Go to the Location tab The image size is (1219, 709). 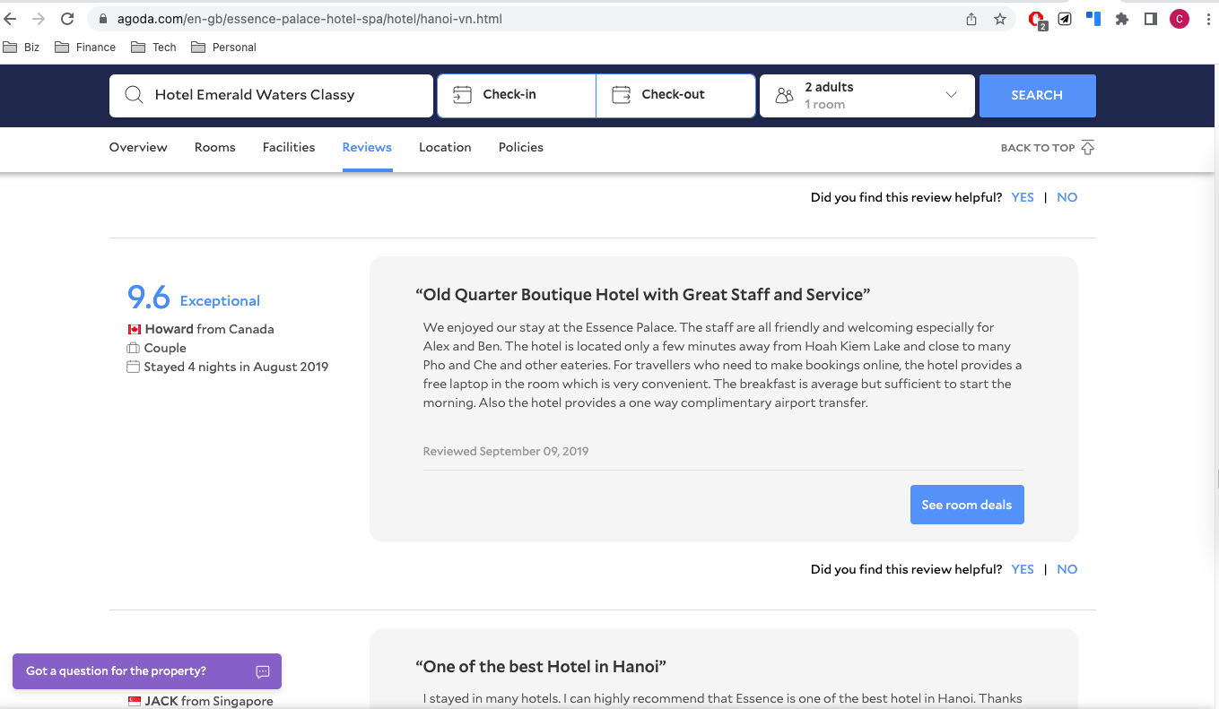coord(445,148)
